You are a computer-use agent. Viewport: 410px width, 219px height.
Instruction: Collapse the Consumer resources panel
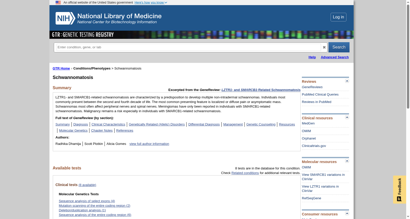tap(347, 213)
